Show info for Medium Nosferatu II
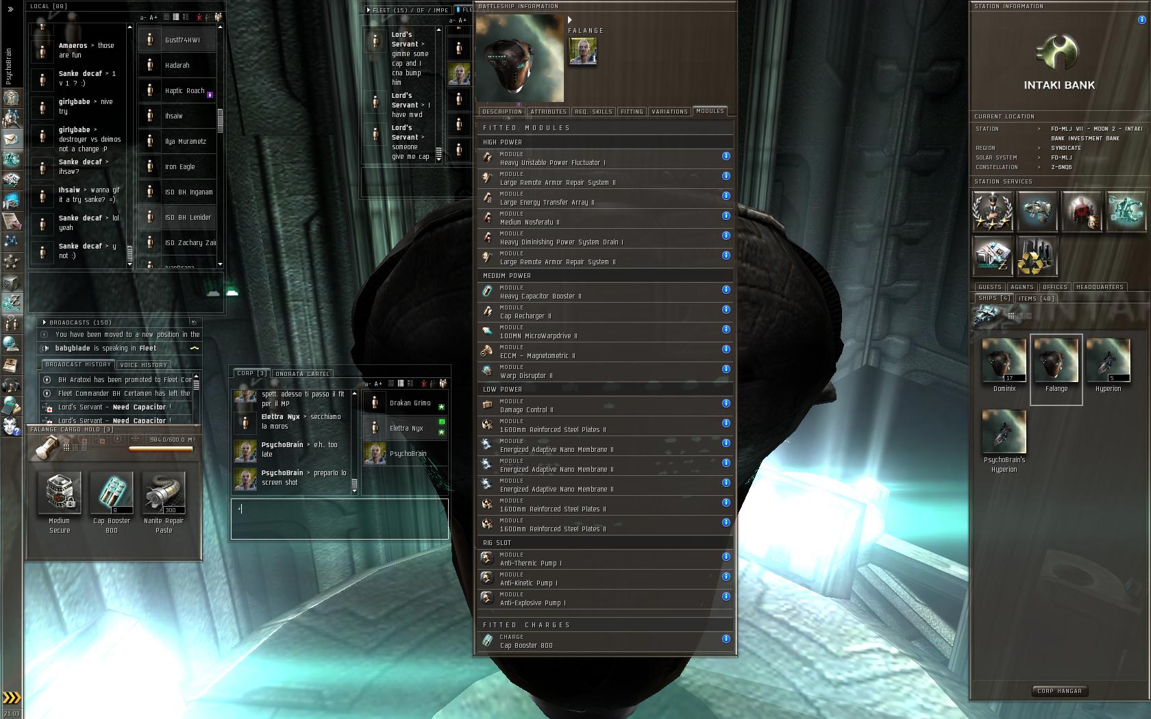Image resolution: width=1151 pixels, height=719 pixels. pyautogui.click(x=726, y=216)
